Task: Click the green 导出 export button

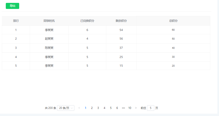Action: [x=12, y=6]
